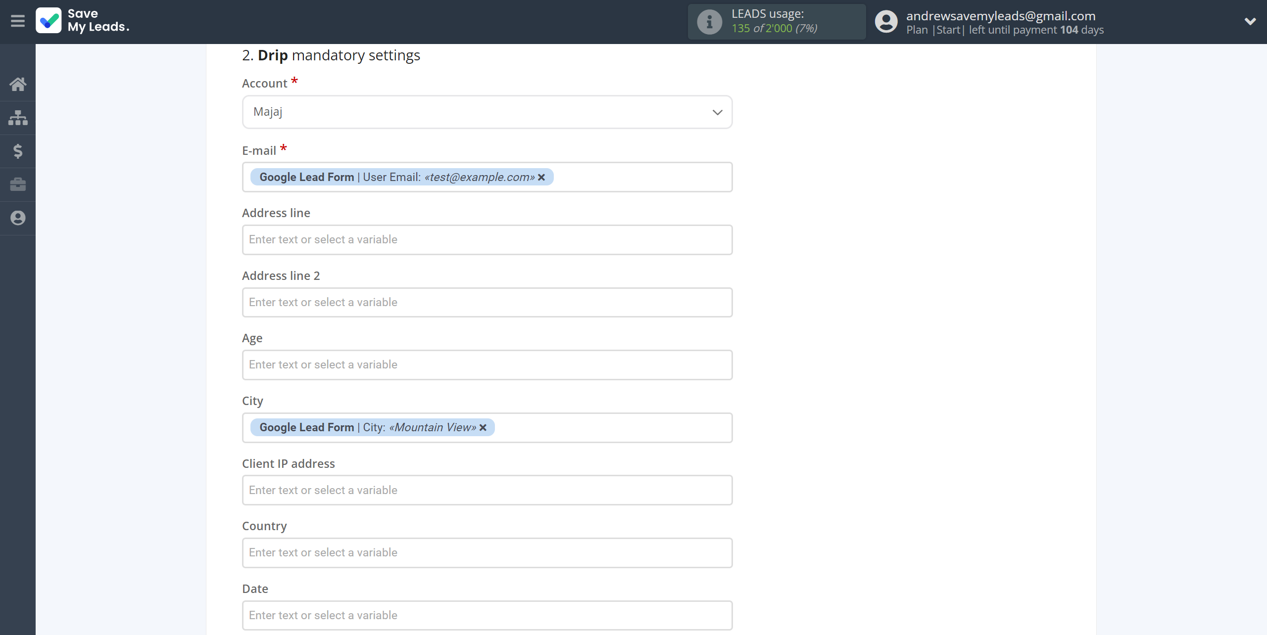1267x635 pixels.
Task: Click the Plan Start payment days text
Action: click(x=1005, y=30)
